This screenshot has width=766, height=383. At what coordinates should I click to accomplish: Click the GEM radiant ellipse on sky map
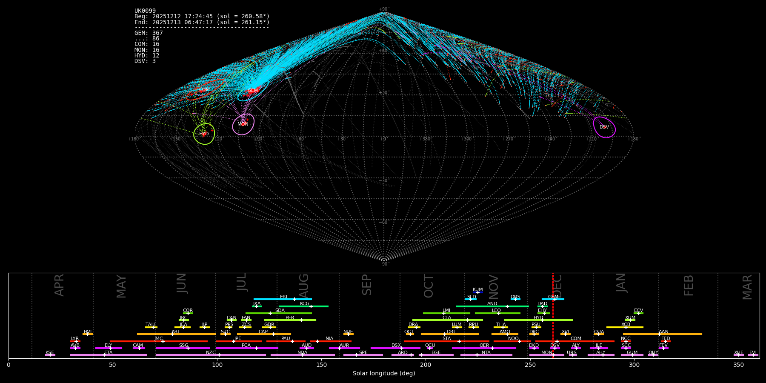(252, 91)
